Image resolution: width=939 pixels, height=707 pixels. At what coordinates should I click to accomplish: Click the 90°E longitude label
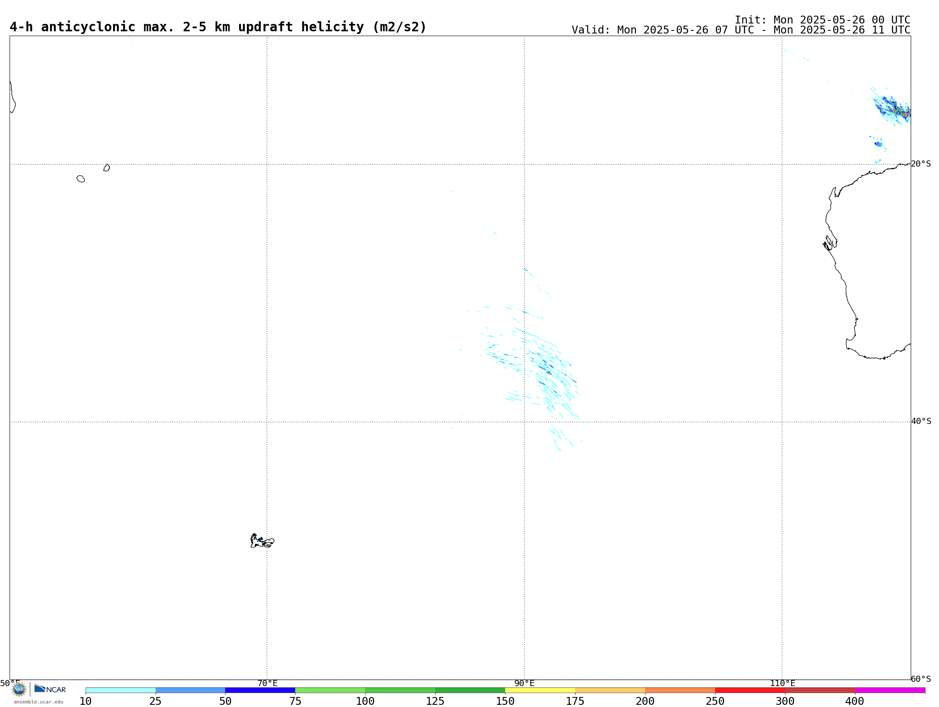524,683
